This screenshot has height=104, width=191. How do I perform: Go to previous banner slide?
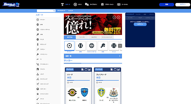tap(114, 17)
